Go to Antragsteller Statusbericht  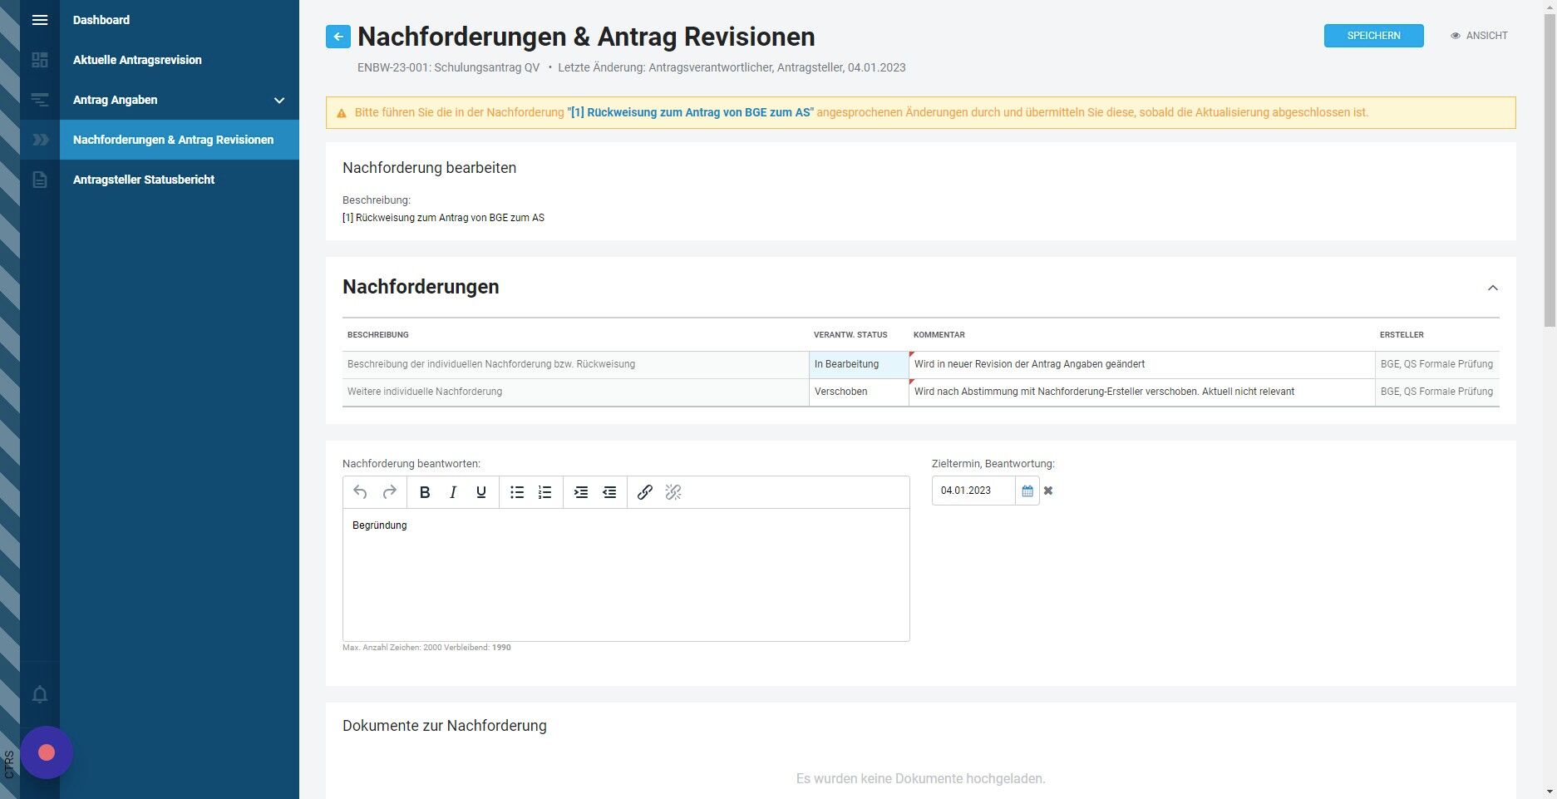pos(144,180)
